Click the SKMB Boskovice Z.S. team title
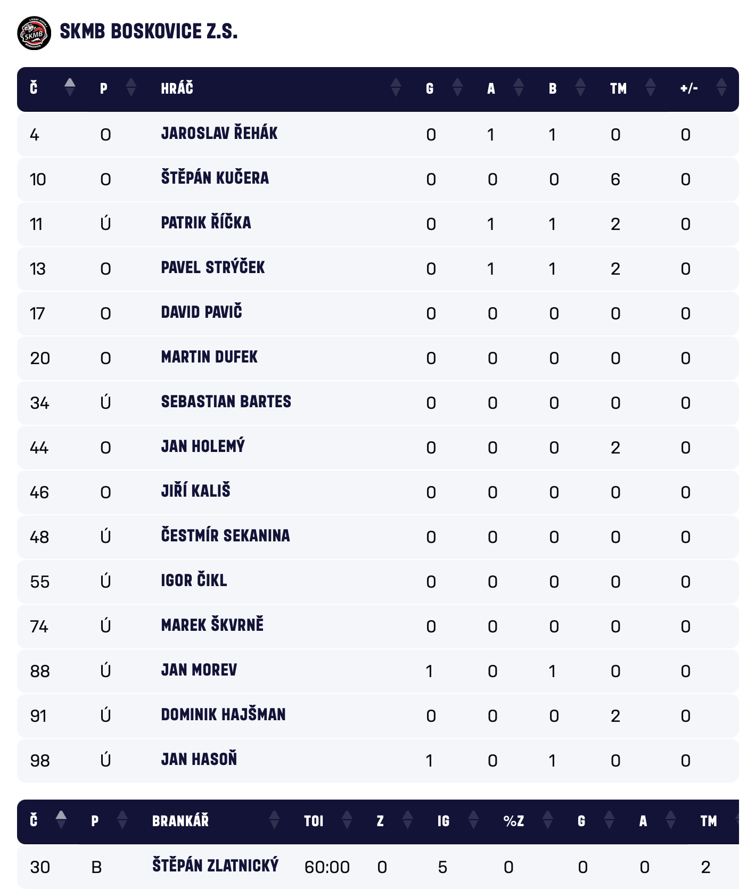The image size is (755, 889). pyautogui.click(x=149, y=32)
